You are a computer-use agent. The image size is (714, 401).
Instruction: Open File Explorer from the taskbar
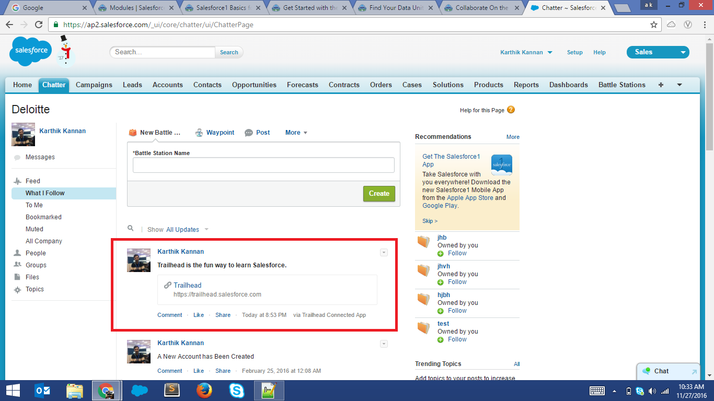75,391
